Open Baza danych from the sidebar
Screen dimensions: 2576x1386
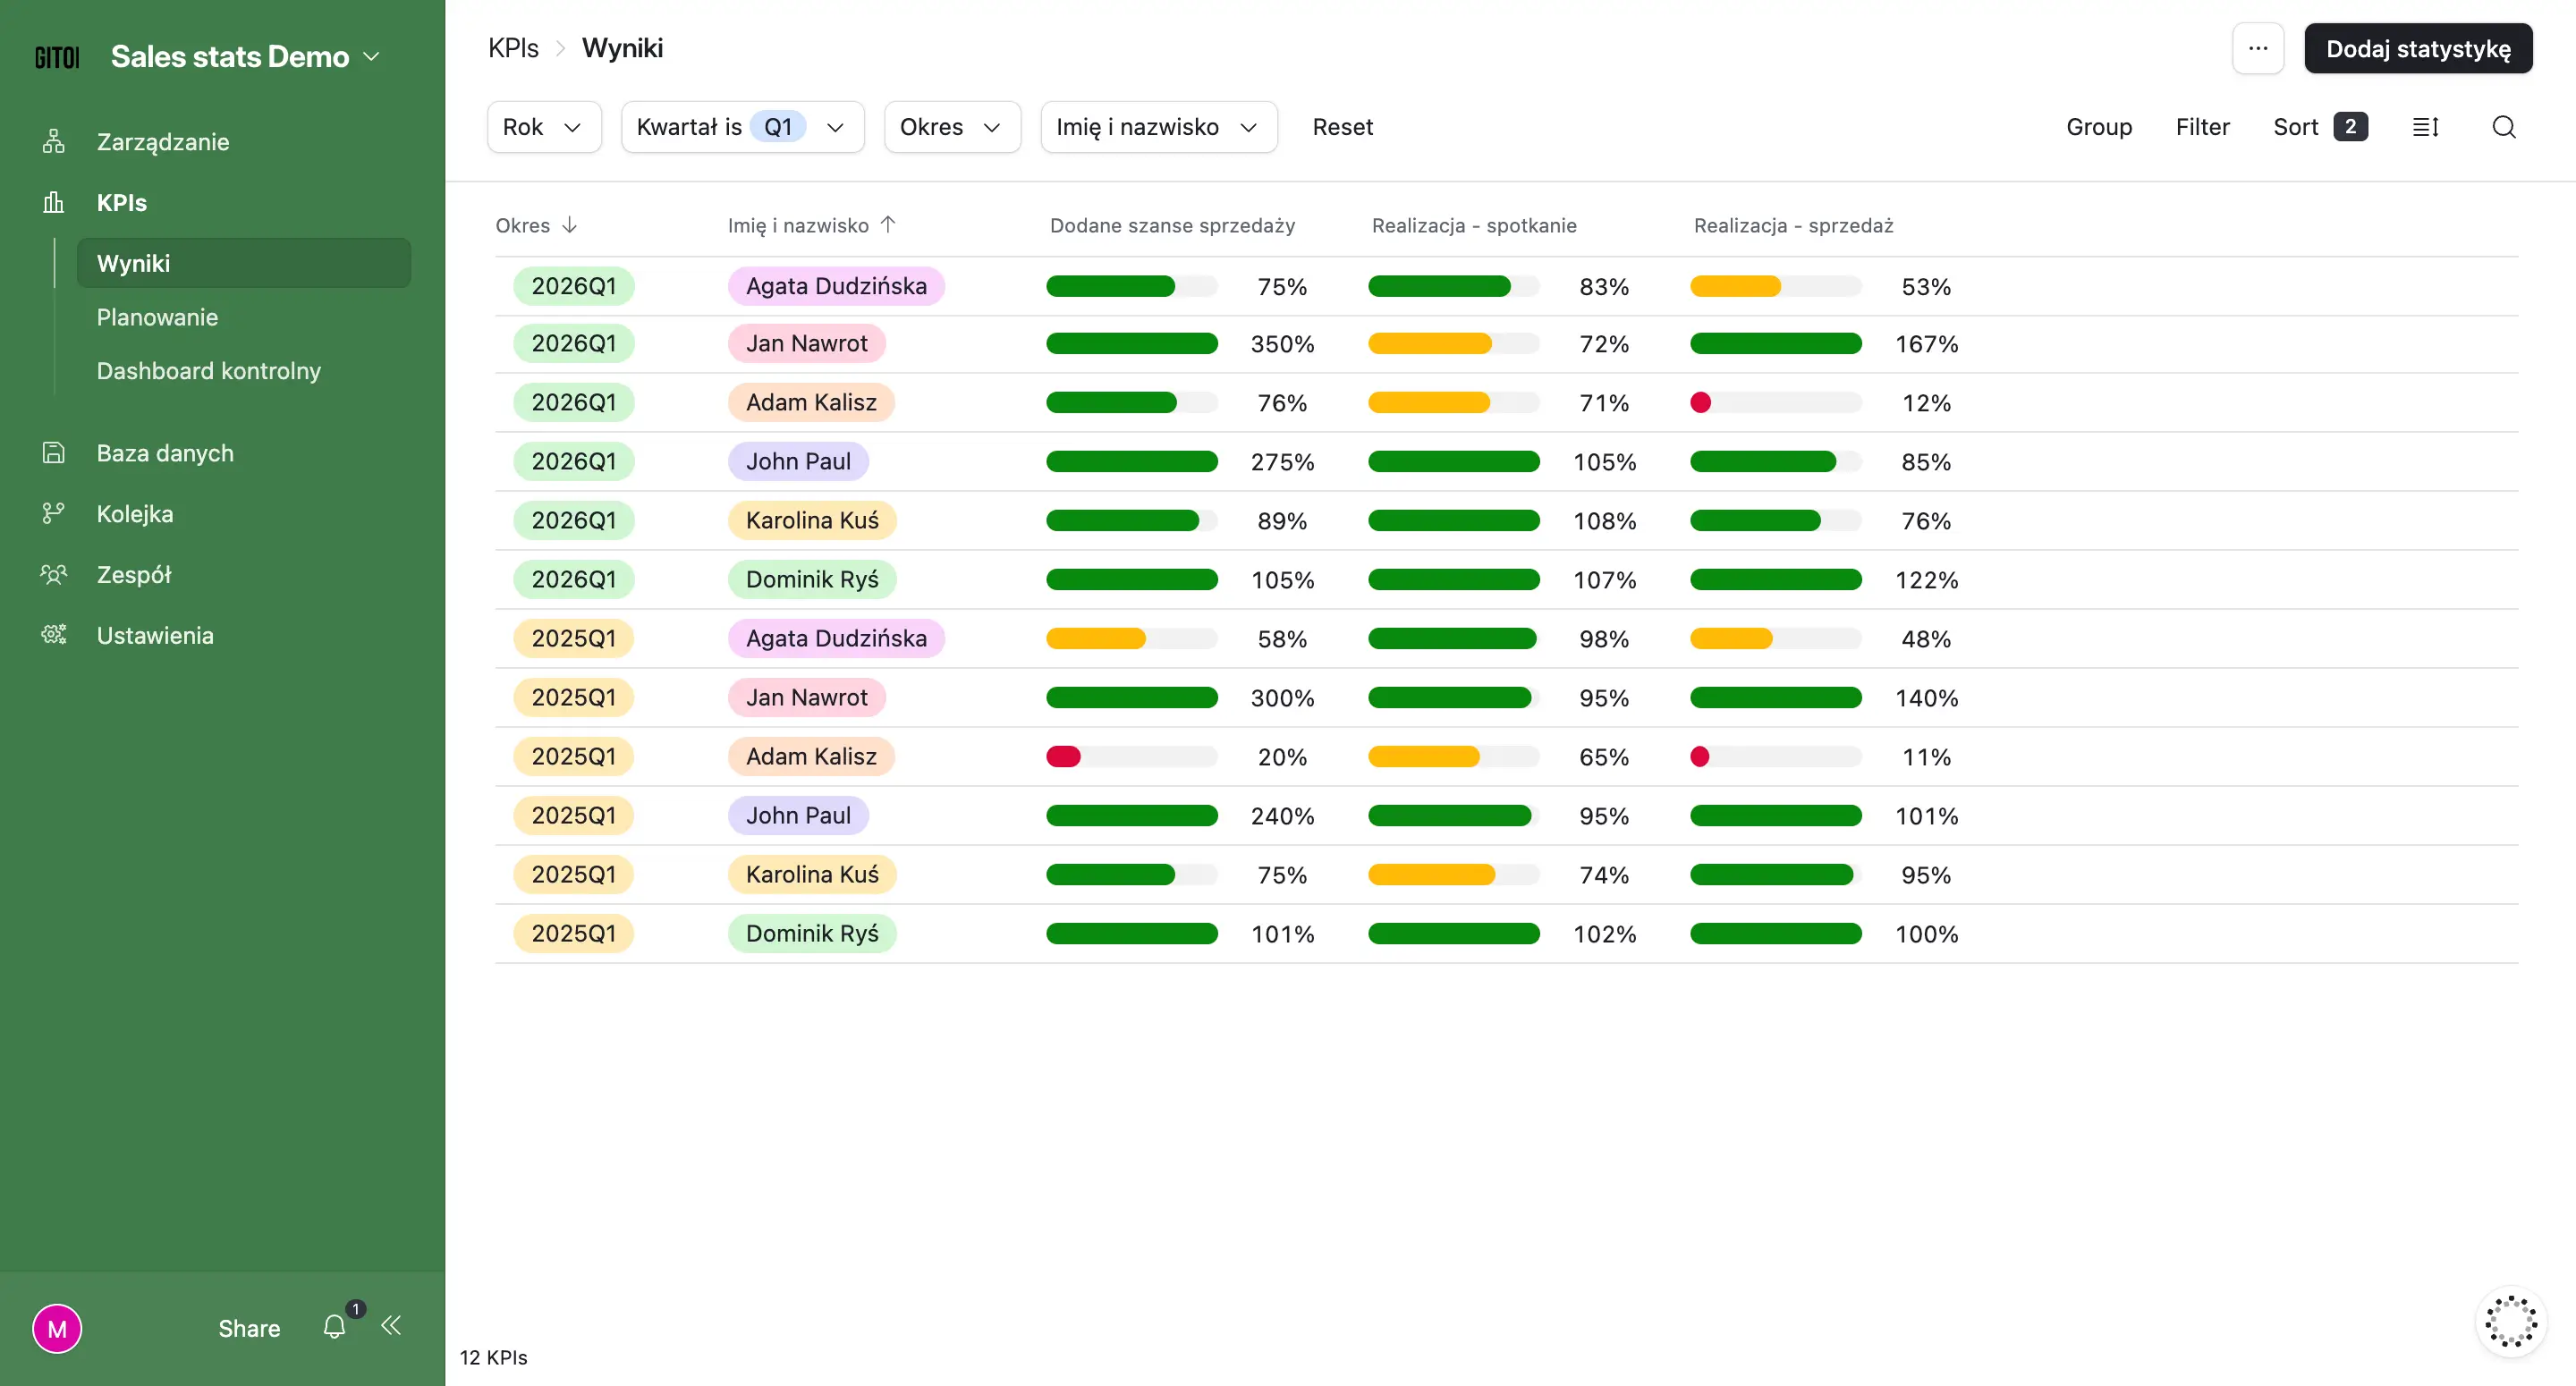165,452
